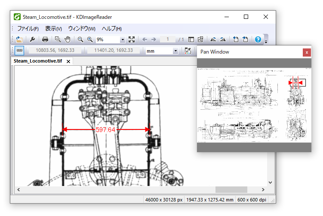This screenshot has width=323, height=216.
Task: Rotate the page clockwise
Action: tap(245, 39)
